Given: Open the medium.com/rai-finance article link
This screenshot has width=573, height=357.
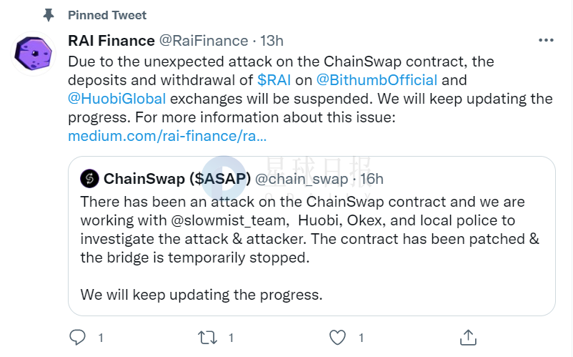Looking at the screenshot, I should (x=167, y=136).
